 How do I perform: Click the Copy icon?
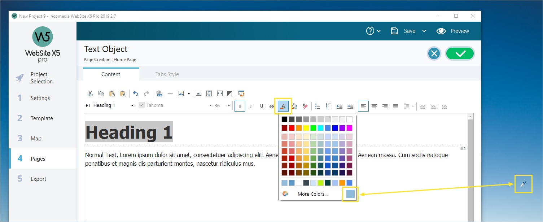(x=101, y=93)
